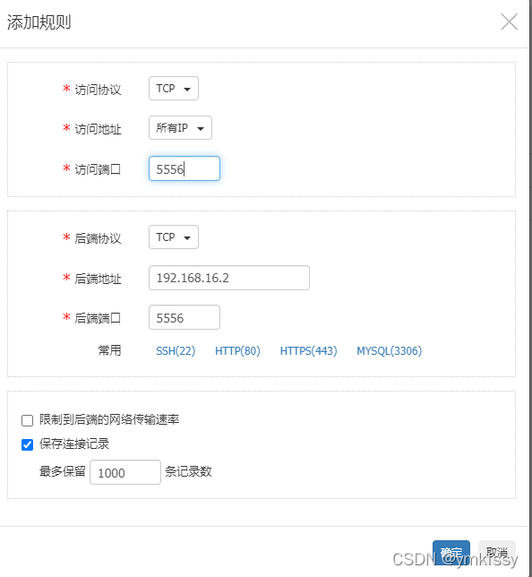Open the 访问协议 TCP dropdown
Viewport: 532px width, 577px height.
tap(174, 89)
